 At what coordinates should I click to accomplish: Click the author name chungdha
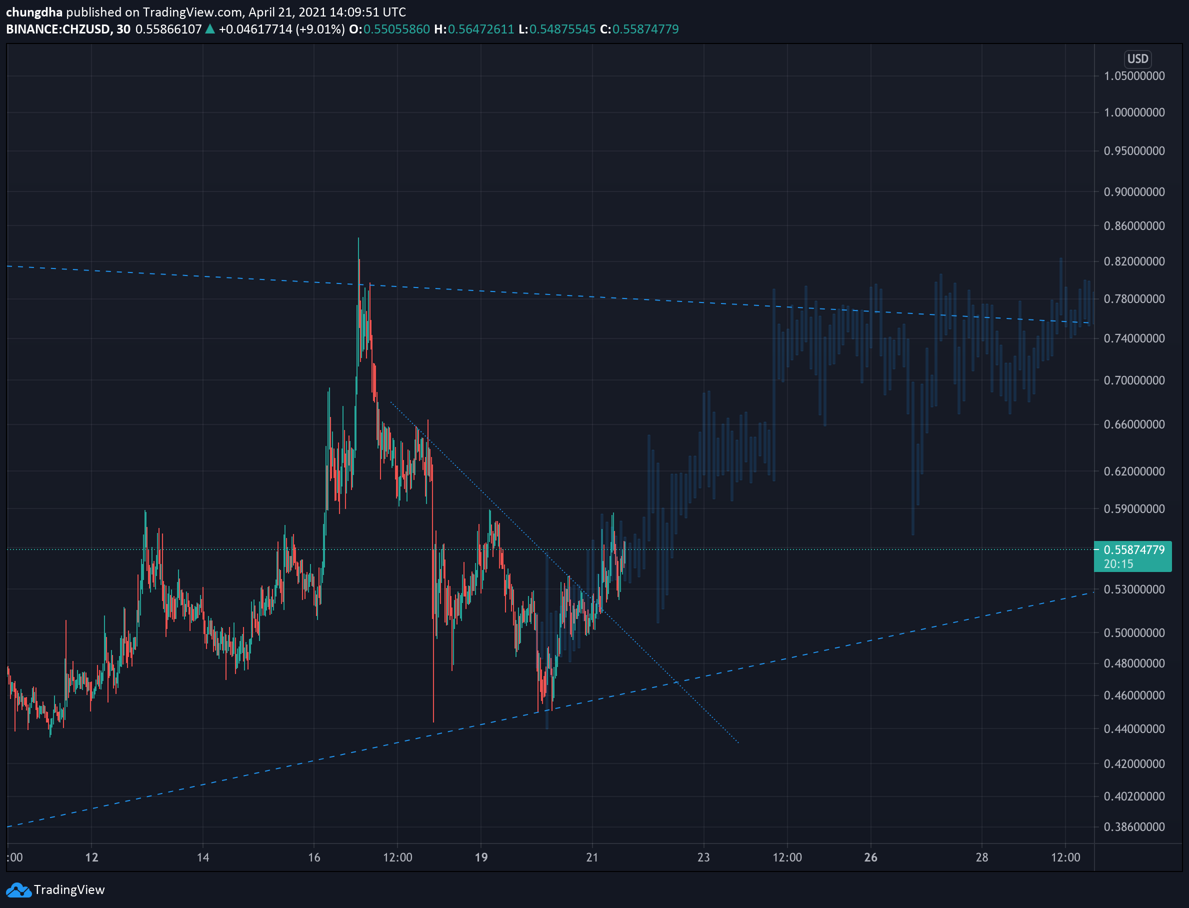pos(34,12)
